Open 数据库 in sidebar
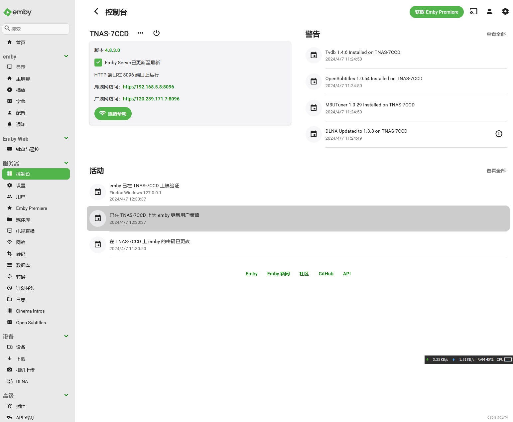513x422 pixels. (36, 265)
